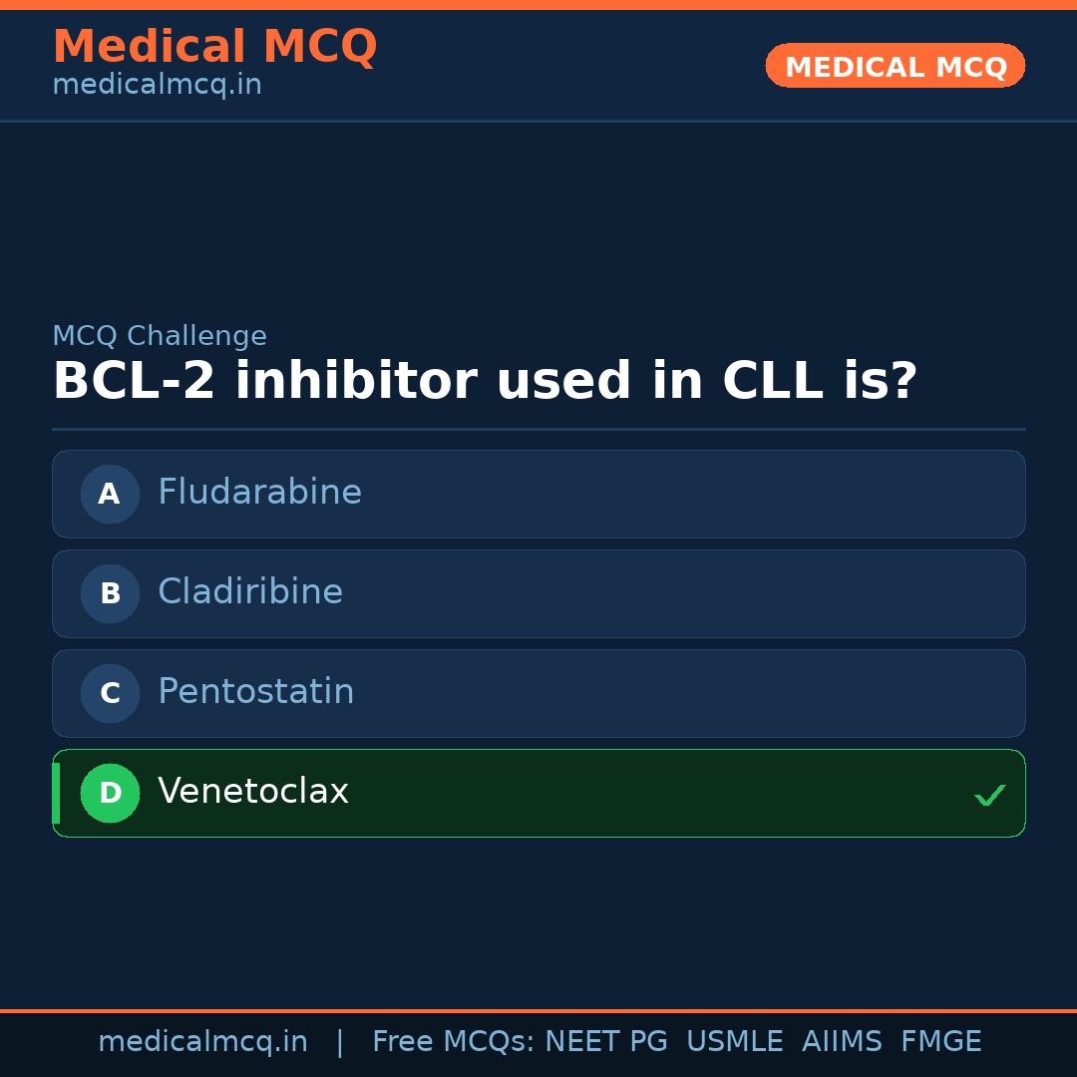
Task: Click the Free MCQs footer text
Action: pyautogui.click(x=453, y=1042)
